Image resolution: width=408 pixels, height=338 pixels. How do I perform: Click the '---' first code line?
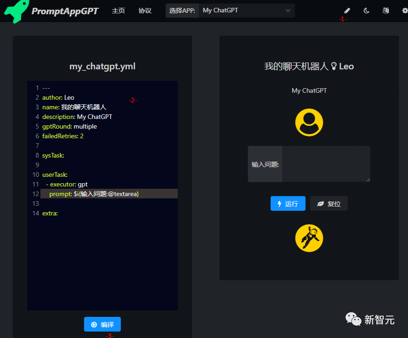point(46,88)
